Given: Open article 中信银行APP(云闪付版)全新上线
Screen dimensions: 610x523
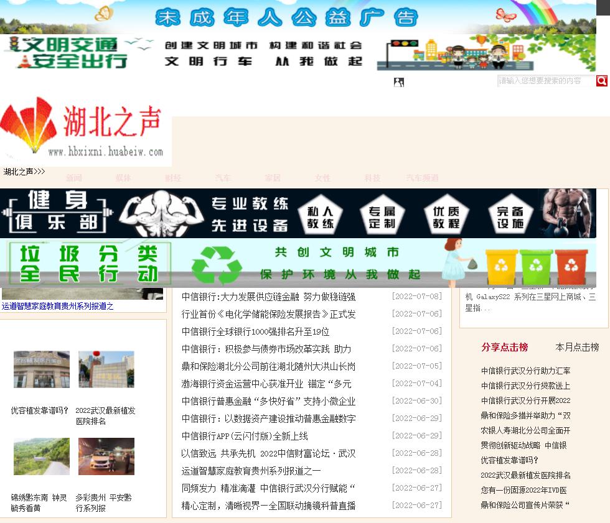Looking at the screenshot, I should pos(245,437).
